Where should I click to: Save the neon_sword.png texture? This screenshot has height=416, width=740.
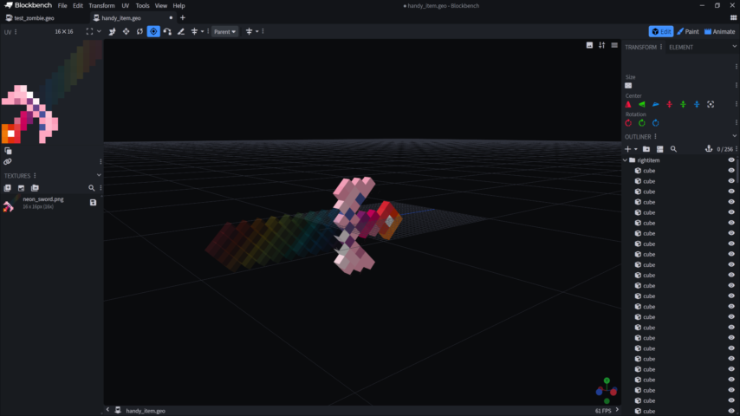click(93, 203)
